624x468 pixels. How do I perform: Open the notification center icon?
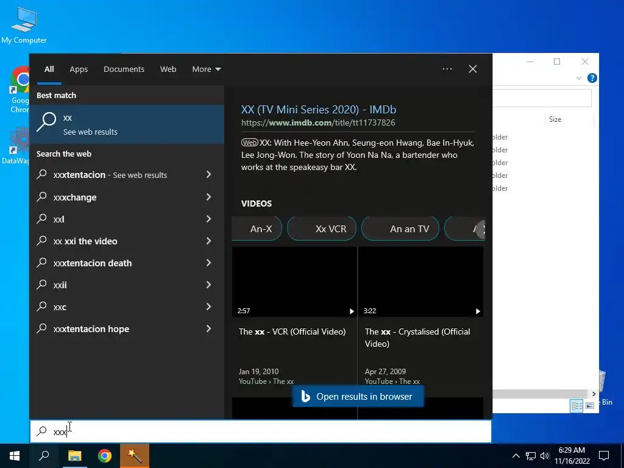click(x=604, y=456)
